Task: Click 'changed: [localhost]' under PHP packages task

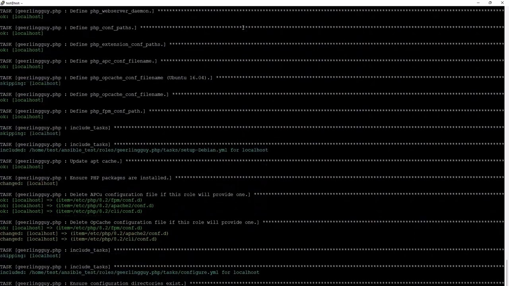Action: click(29, 184)
